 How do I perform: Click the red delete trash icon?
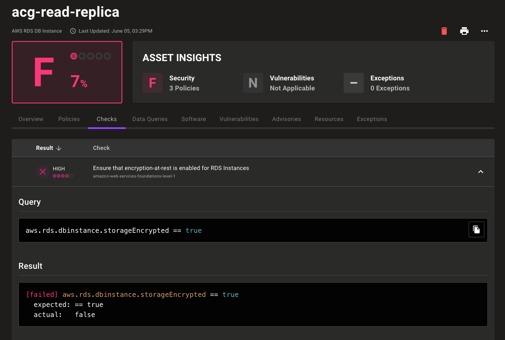pyautogui.click(x=444, y=31)
